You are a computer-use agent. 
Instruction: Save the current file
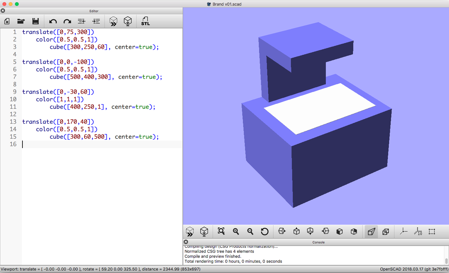(x=35, y=21)
